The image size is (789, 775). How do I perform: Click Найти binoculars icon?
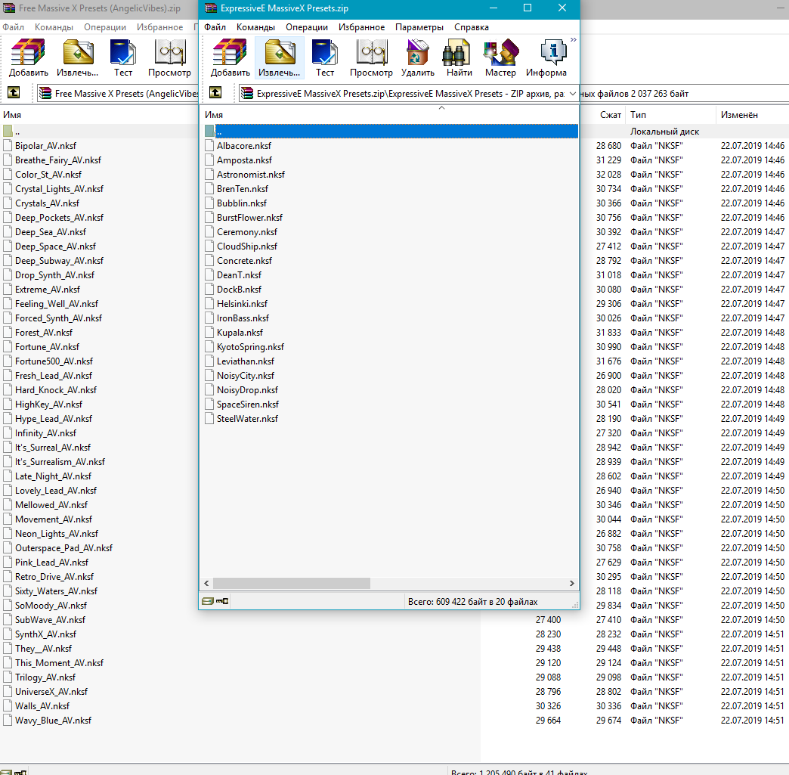(459, 58)
